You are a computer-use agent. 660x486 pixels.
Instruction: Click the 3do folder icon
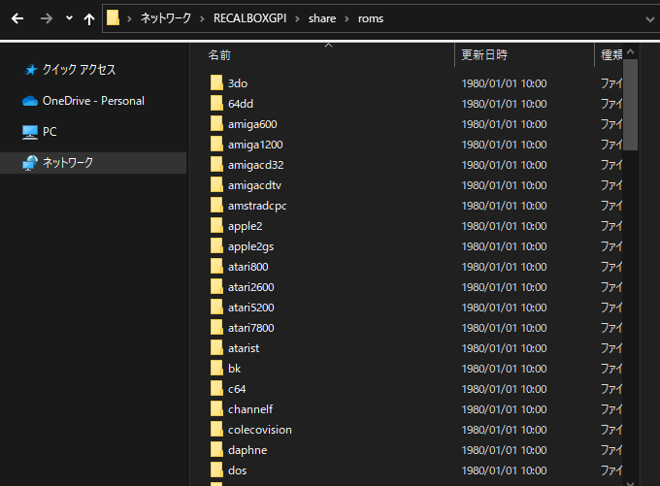pyautogui.click(x=216, y=82)
